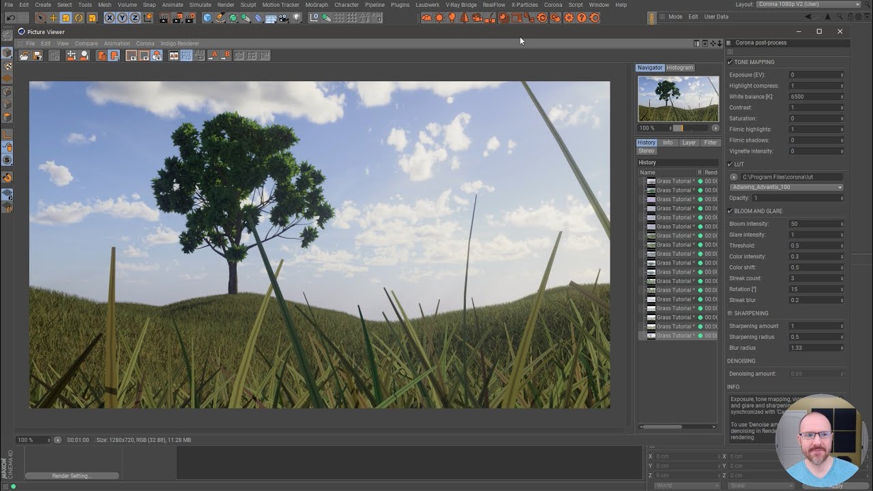Toggle the LUT checkbox off

[x=729, y=164]
